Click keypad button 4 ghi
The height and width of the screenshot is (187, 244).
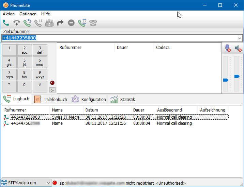click(x=9, y=62)
